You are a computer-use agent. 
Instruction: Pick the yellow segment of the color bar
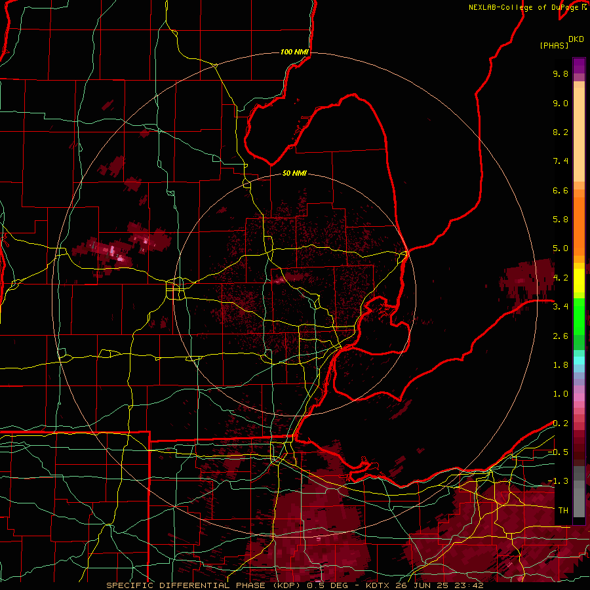pyautogui.click(x=579, y=281)
